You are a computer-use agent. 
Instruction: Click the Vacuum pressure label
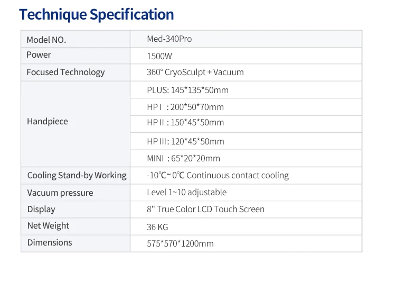(60, 193)
